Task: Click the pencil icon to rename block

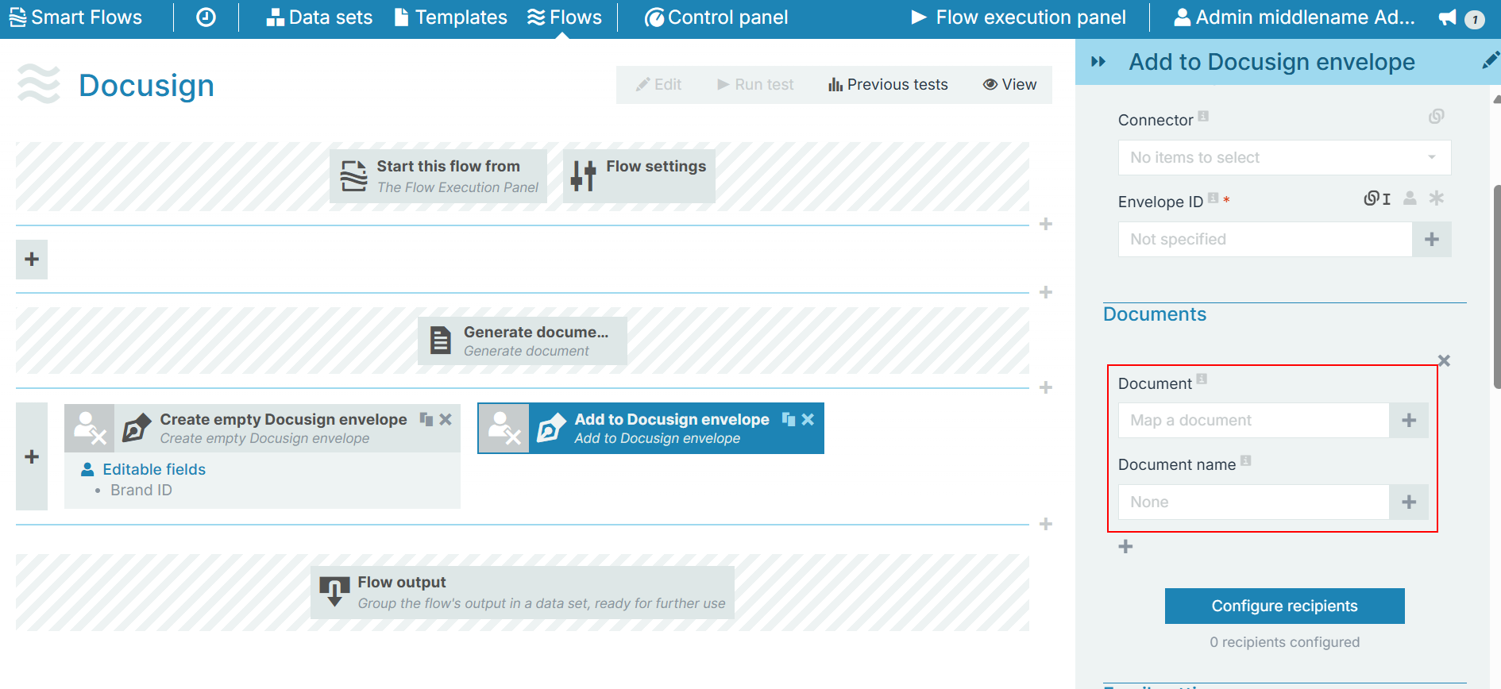Action: tap(1490, 61)
